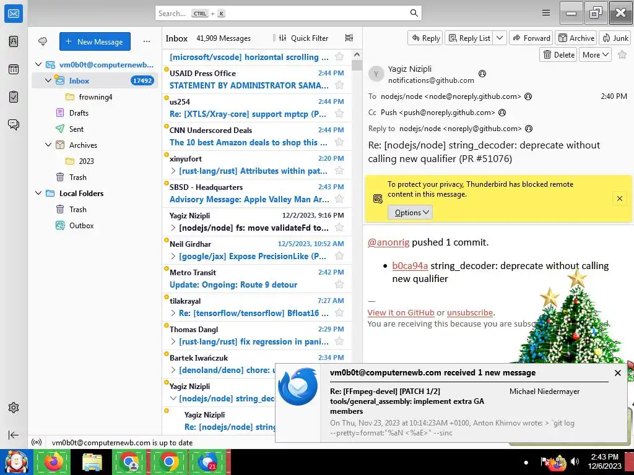Star the Neil Girdhar message
This screenshot has height=475, width=634.
tap(339, 256)
